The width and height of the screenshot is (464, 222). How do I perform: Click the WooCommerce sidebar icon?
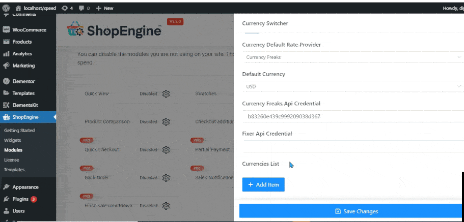[6, 30]
